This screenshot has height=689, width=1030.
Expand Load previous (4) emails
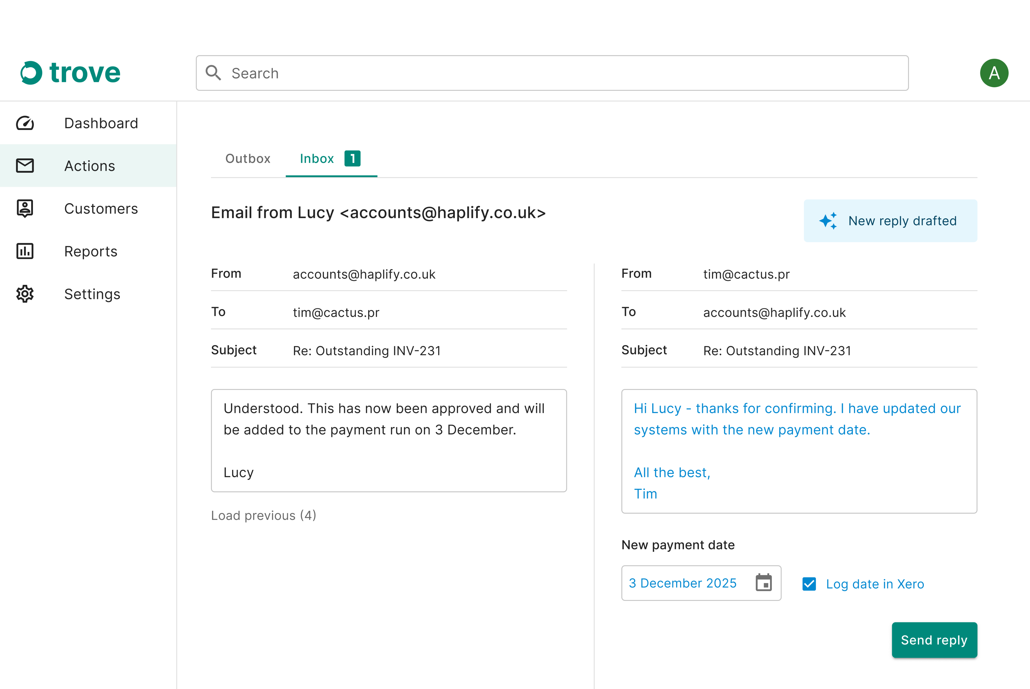[x=263, y=515]
